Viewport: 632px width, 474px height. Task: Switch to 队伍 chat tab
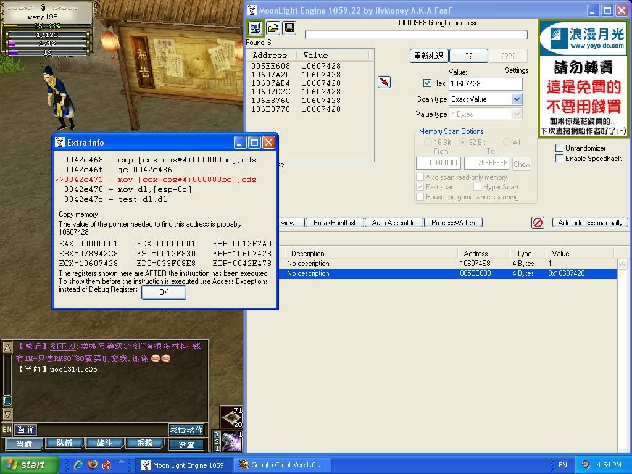[x=64, y=444]
